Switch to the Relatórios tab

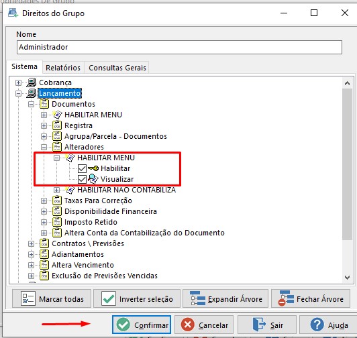pos(63,68)
